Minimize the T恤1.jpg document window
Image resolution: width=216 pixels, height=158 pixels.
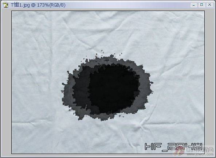click(194, 5)
